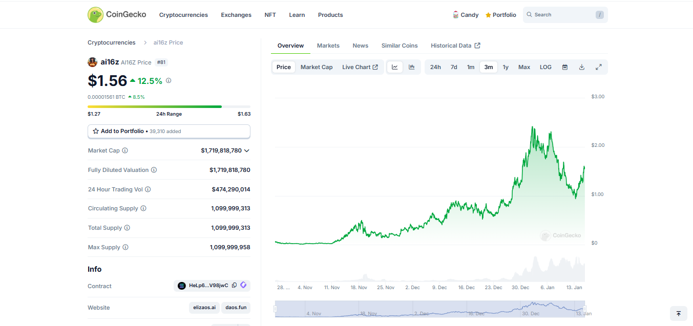Switch to line chart view
This screenshot has height=326, width=693.
click(x=395, y=67)
